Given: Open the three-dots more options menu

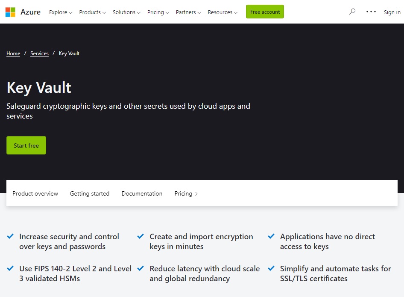Looking at the screenshot, I should click(371, 12).
